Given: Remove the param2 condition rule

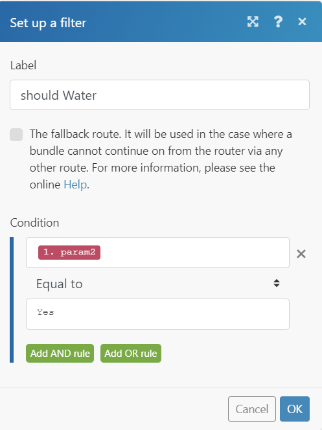Looking at the screenshot, I should (301, 254).
